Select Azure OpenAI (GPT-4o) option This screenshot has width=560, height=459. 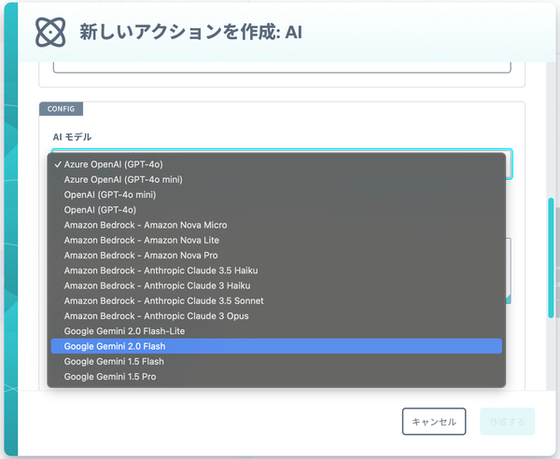276,164
